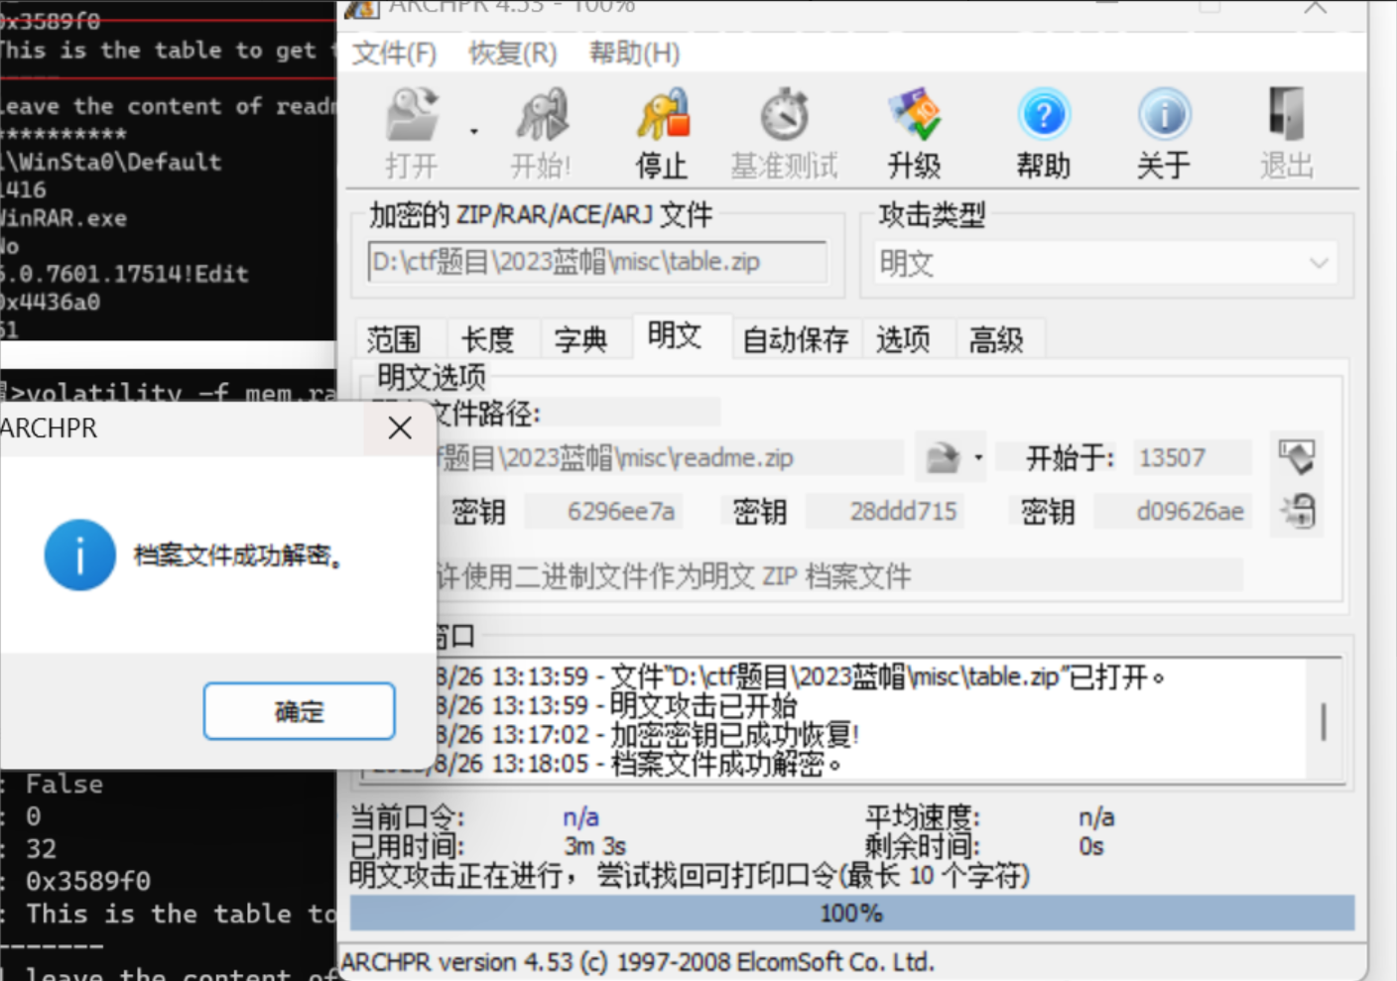Click the scrollbar of the status log window
The height and width of the screenshot is (981, 1397).
[1324, 721]
